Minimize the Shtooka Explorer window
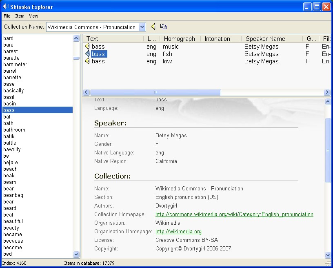Image resolution: width=333 pixels, height=268 pixels. tap(307, 7)
